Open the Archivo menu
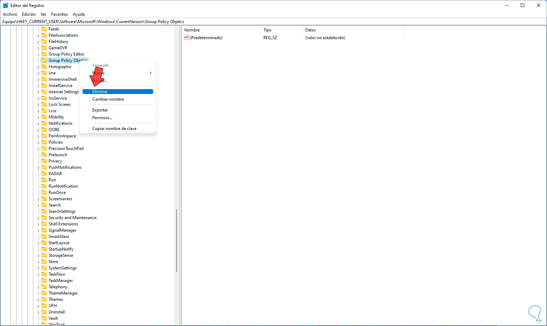The width and height of the screenshot is (547, 326). [10, 14]
